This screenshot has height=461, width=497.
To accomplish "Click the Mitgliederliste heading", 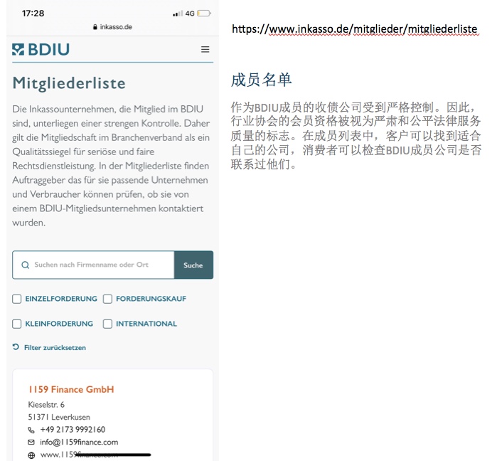I will 69,83.
